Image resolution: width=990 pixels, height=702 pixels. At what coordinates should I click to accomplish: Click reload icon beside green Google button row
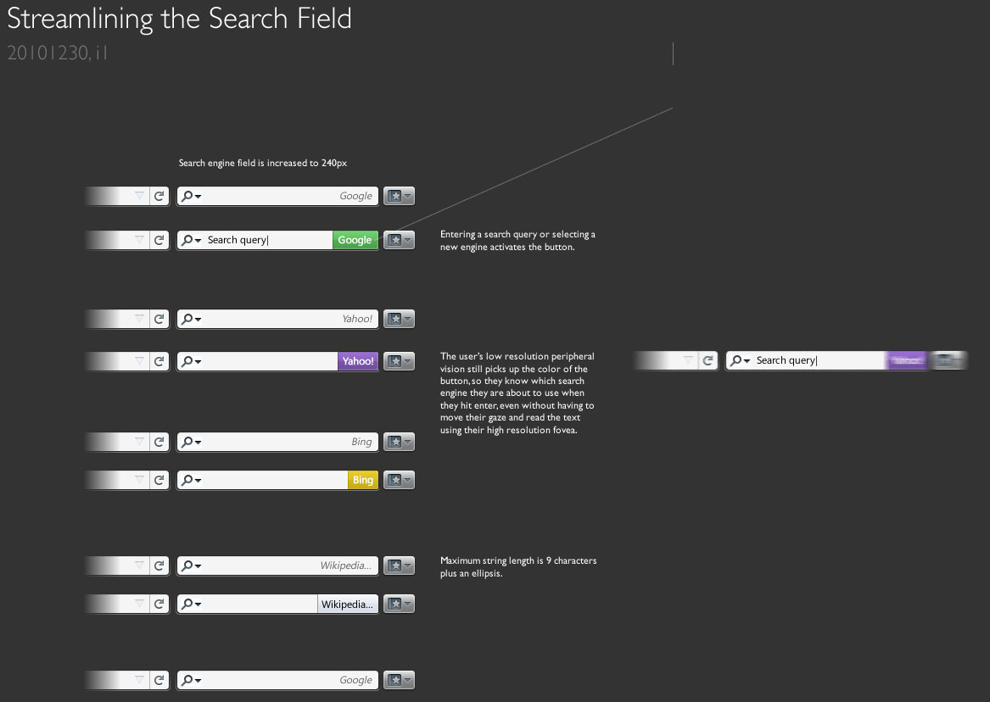(x=159, y=240)
